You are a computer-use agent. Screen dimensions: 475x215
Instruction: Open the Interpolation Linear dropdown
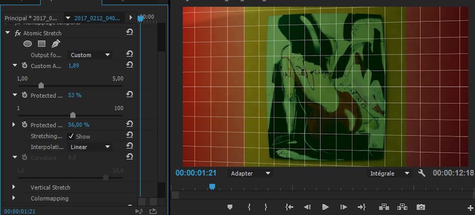pos(90,147)
